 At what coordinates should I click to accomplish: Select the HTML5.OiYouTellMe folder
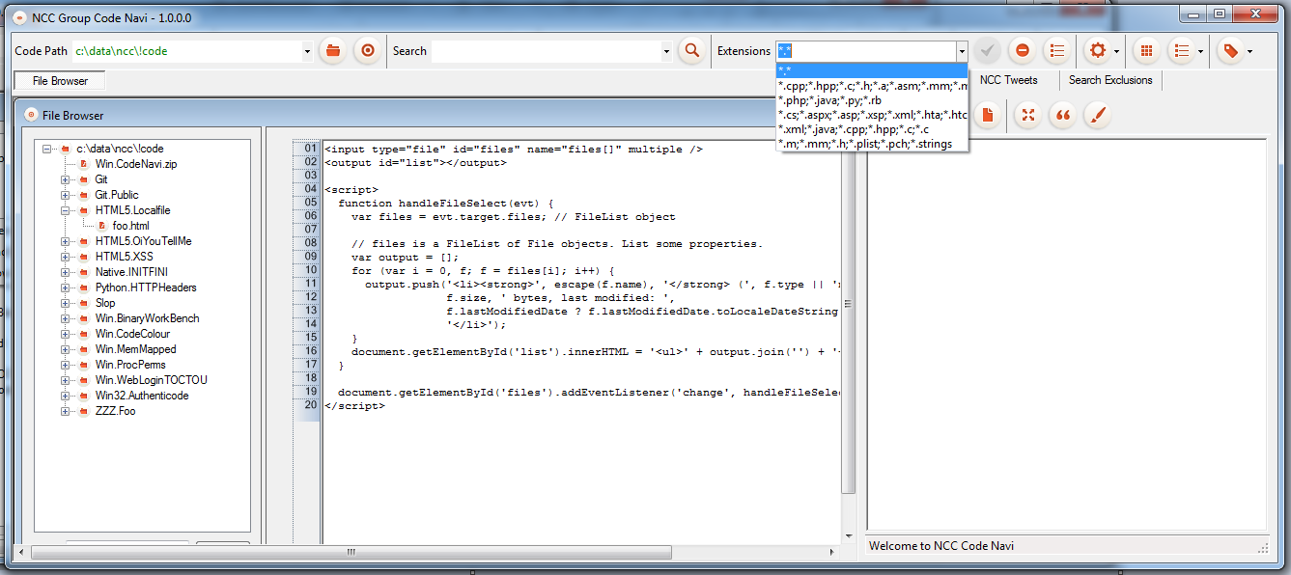tap(143, 241)
